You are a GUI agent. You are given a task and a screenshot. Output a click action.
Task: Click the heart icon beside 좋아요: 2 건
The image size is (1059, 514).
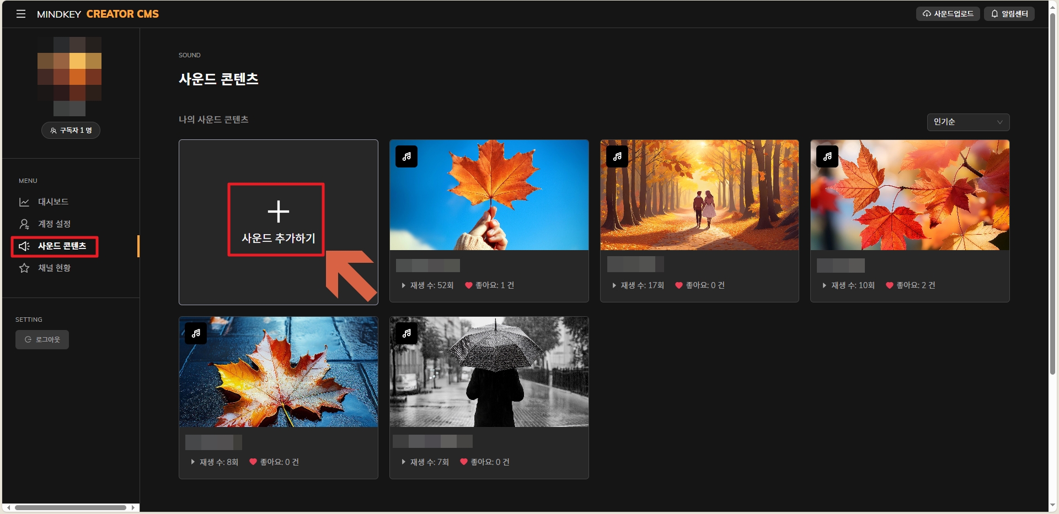click(x=890, y=285)
